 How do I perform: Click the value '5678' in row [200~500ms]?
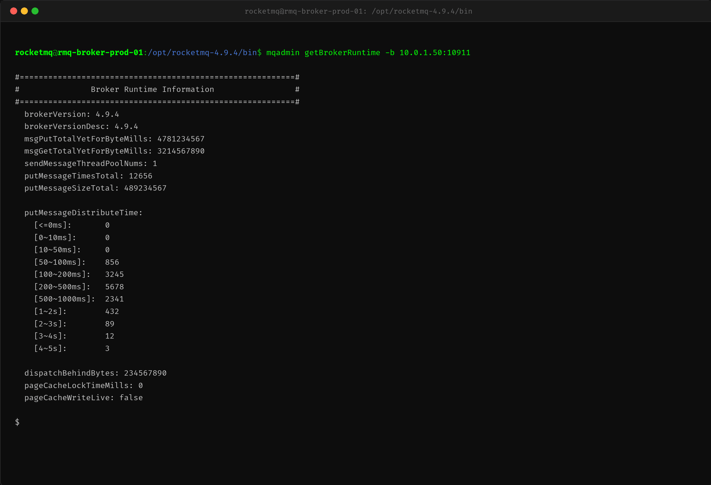(115, 287)
